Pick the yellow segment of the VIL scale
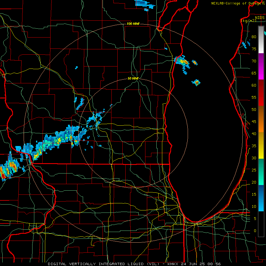The width and height of the screenshot is (266, 266). (x=261, y=145)
